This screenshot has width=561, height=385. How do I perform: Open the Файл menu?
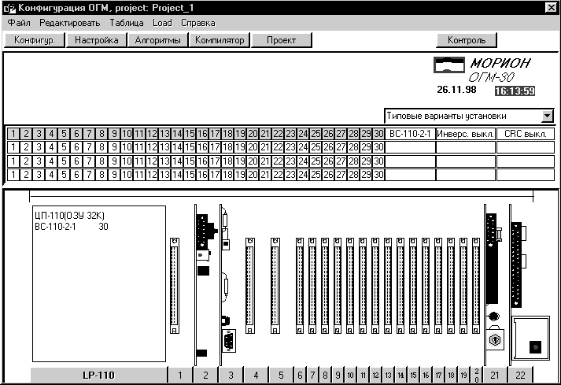(19, 23)
